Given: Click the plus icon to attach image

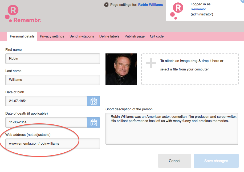Looking at the screenshot, I should [151, 64].
